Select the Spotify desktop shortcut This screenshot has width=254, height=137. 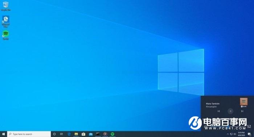pyautogui.click(x=6, y=35)
